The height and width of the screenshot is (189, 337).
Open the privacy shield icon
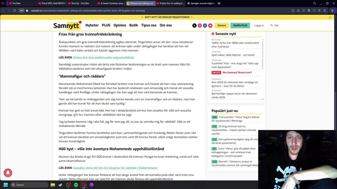[x=304, y=10]
